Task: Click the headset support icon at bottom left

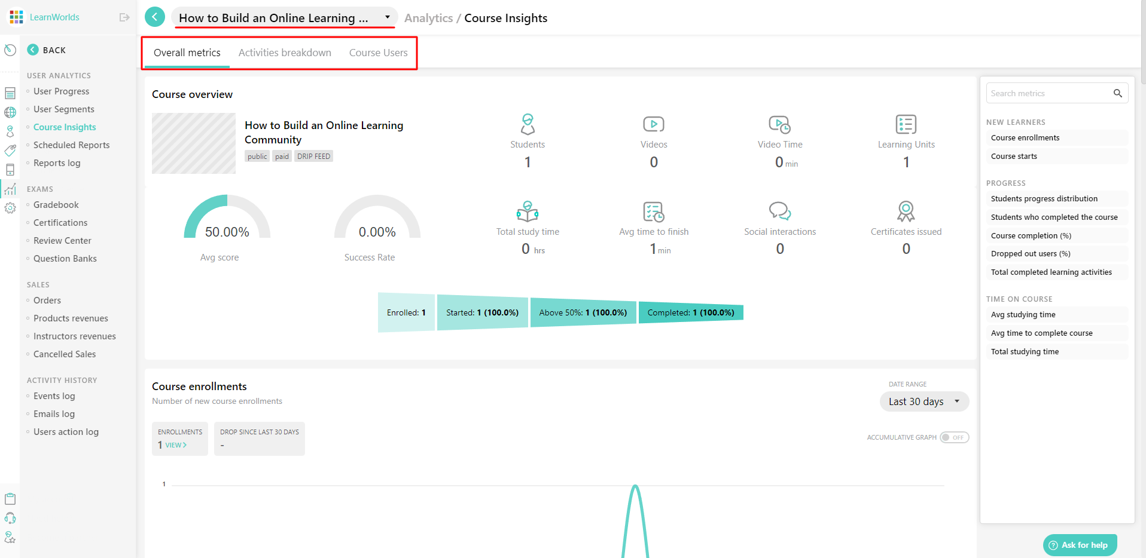Action: (x=10, y=517)
